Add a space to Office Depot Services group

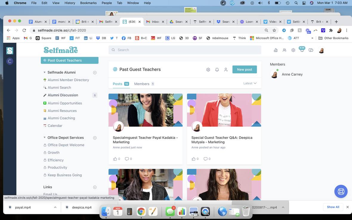click(x=95, y=138)
